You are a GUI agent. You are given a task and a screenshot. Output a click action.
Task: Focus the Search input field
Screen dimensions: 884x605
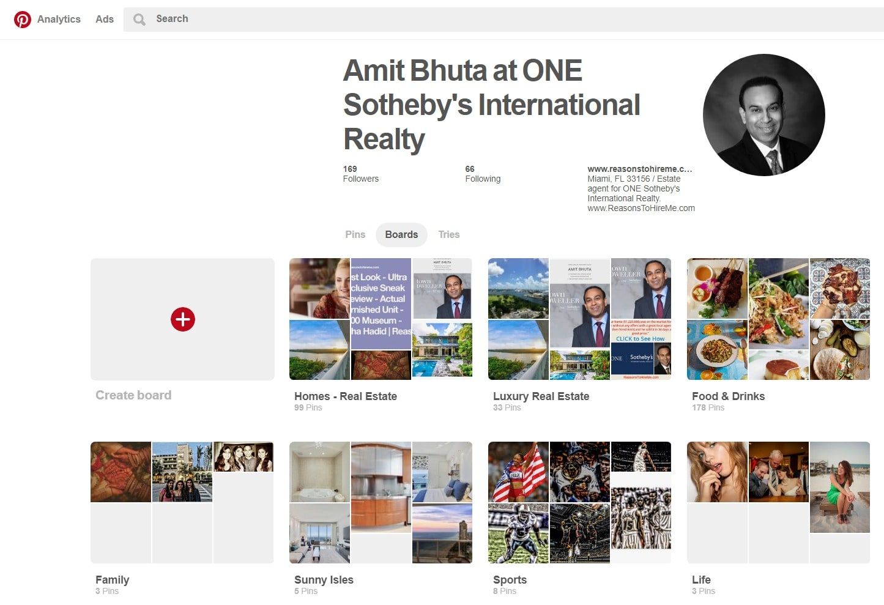tap(503, 20)
